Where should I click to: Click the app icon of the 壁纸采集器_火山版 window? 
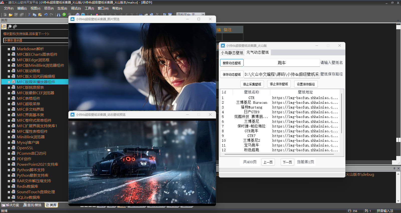pos(223,45)
